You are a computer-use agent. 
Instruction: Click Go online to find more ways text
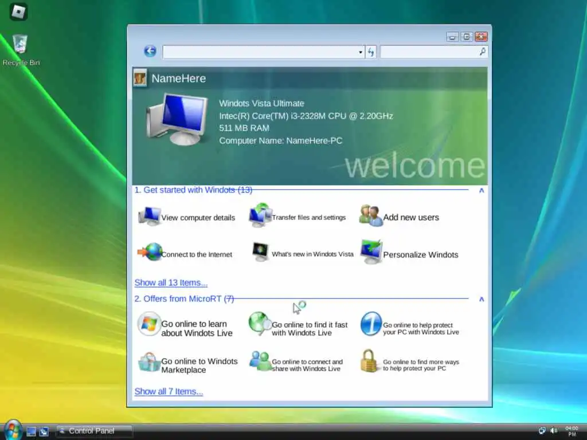tap(421, 365)
